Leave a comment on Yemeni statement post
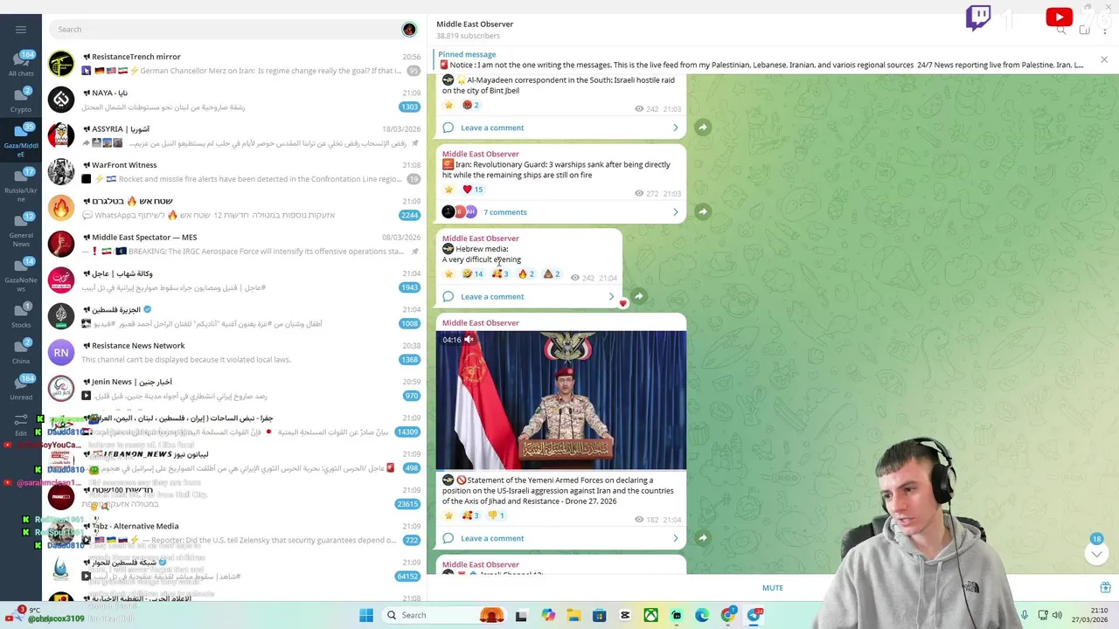This screenshot has height=629, width=1119. pyautogui.click(x=492, y=538)
